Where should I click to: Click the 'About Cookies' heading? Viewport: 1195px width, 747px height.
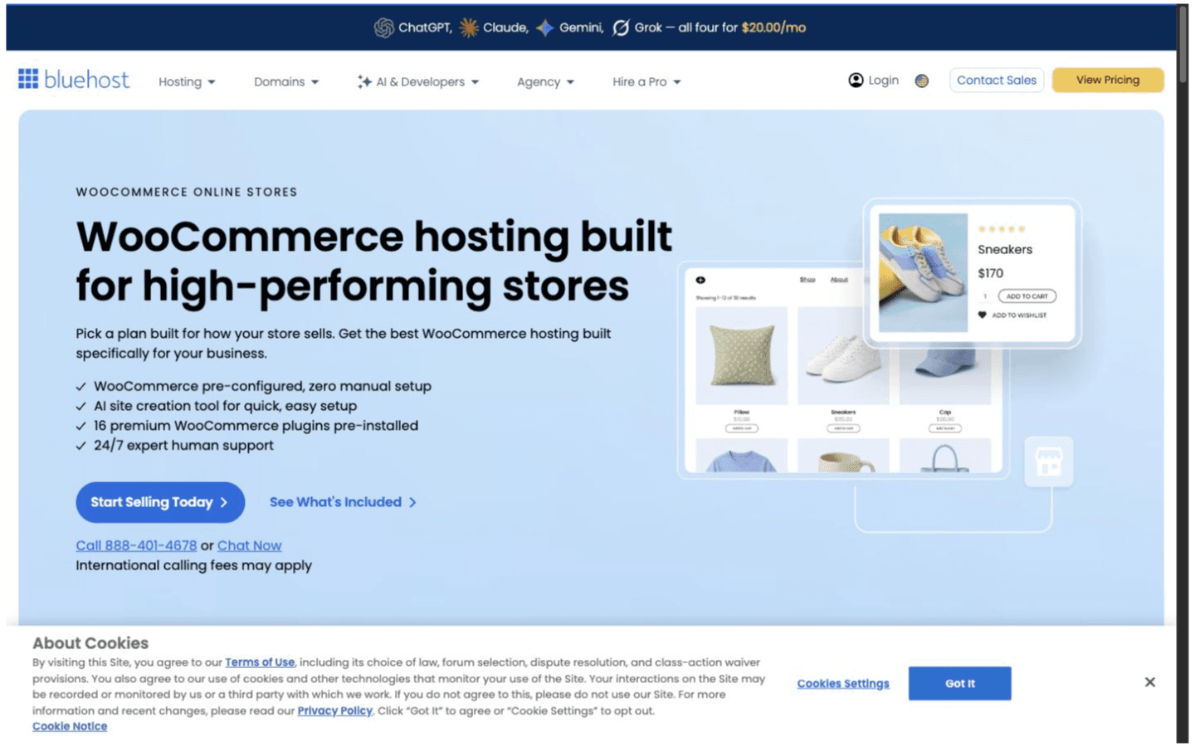90,643
